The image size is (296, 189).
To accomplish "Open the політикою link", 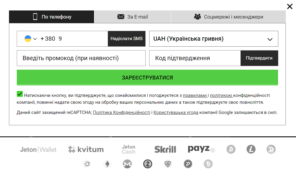I will pyautogui.click(x=221, y=95).
